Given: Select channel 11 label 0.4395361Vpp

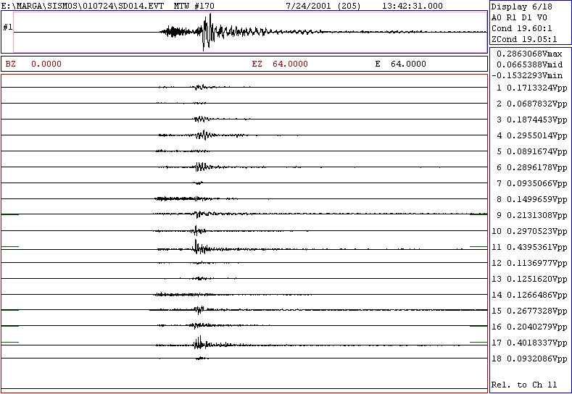Looking at the screenshot, I should tap(529, 247).
